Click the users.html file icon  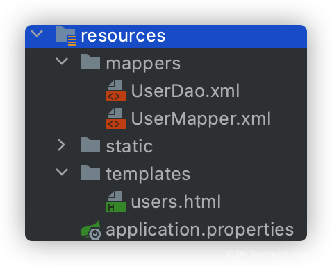coord(116,202)
